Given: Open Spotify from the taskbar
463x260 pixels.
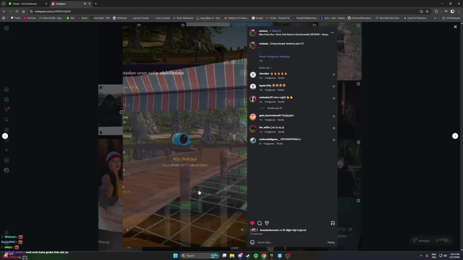Looking at the screenshot, I should click(256, 256).
